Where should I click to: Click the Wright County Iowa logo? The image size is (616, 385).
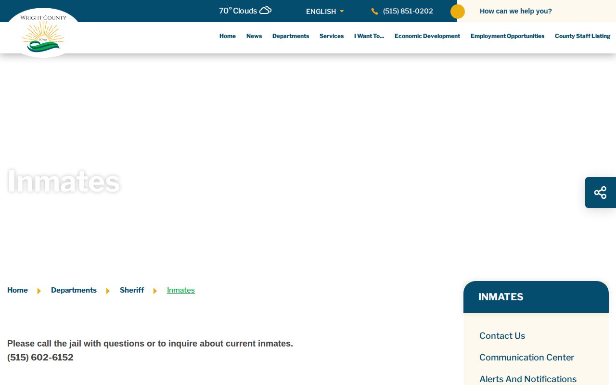pos(43,33)
